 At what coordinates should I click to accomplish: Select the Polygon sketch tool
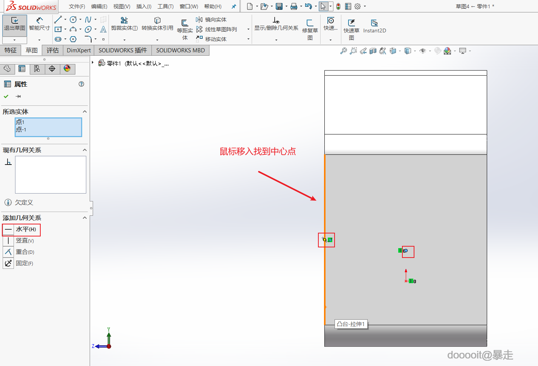click(x=73, y=39)
